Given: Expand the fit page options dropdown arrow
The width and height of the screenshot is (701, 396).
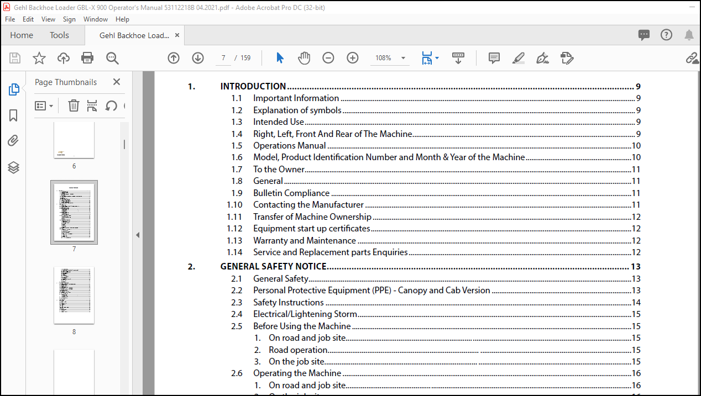Looking at the screenshot, I should point(437,58).
